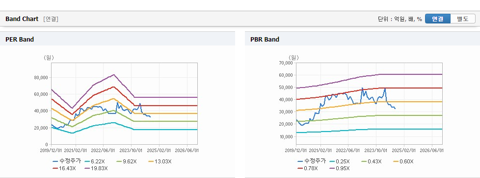Screen dimensions: 480x178
Task: Switch to the 연결 view toggle
Action: pyautogui.click(x=438, y=19)
